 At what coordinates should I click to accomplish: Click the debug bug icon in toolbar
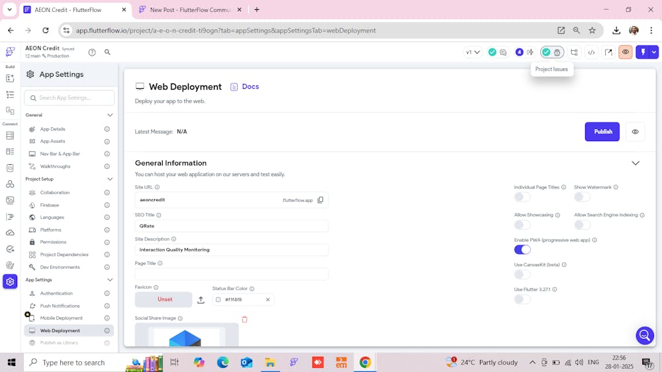[x=557, y=52]
